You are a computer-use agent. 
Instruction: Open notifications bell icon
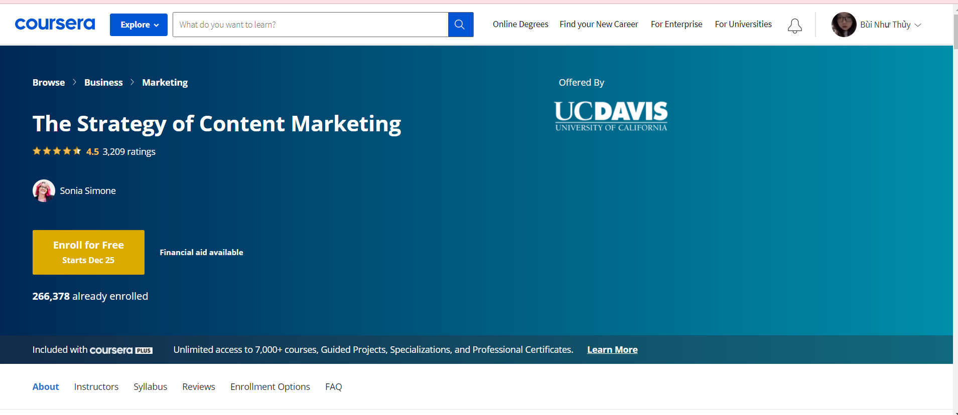point(794,26)
